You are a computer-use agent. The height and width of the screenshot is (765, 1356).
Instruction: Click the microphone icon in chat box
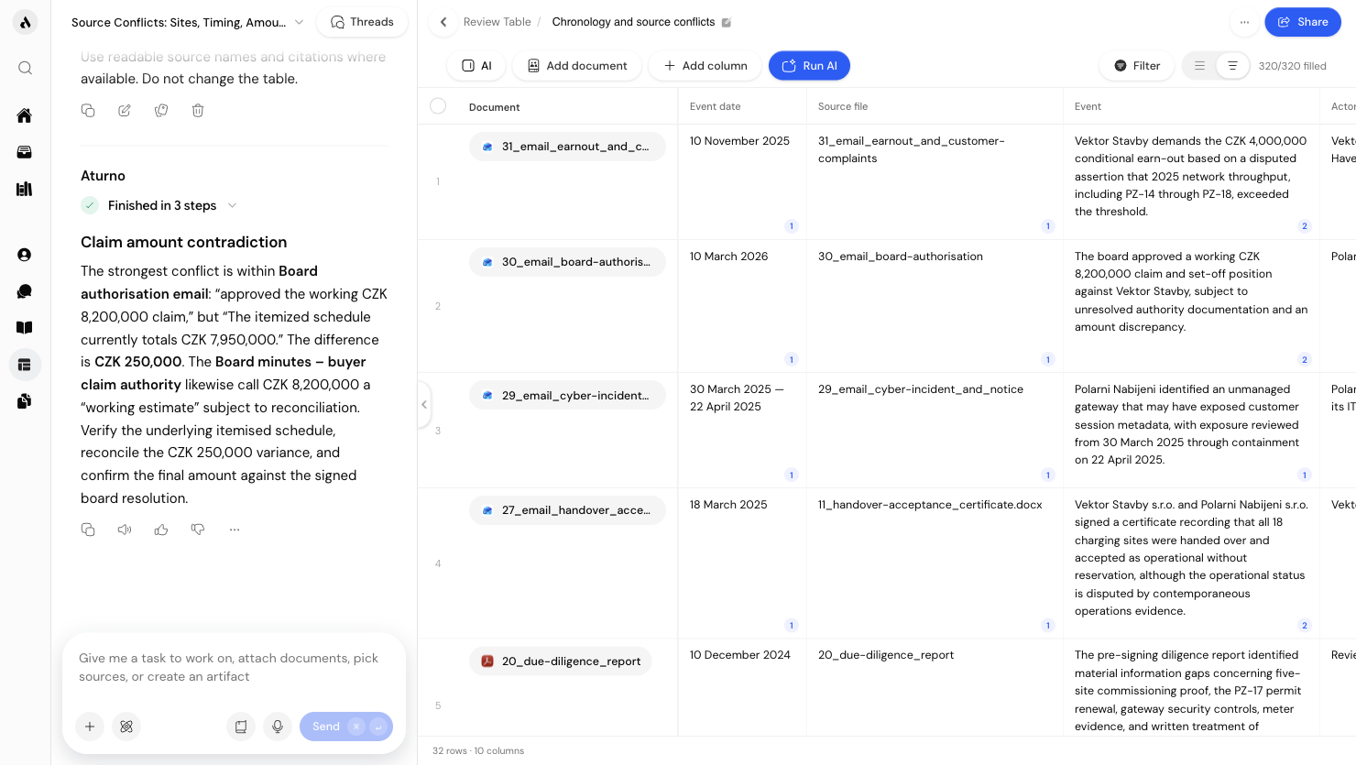(x=278, y=727)
